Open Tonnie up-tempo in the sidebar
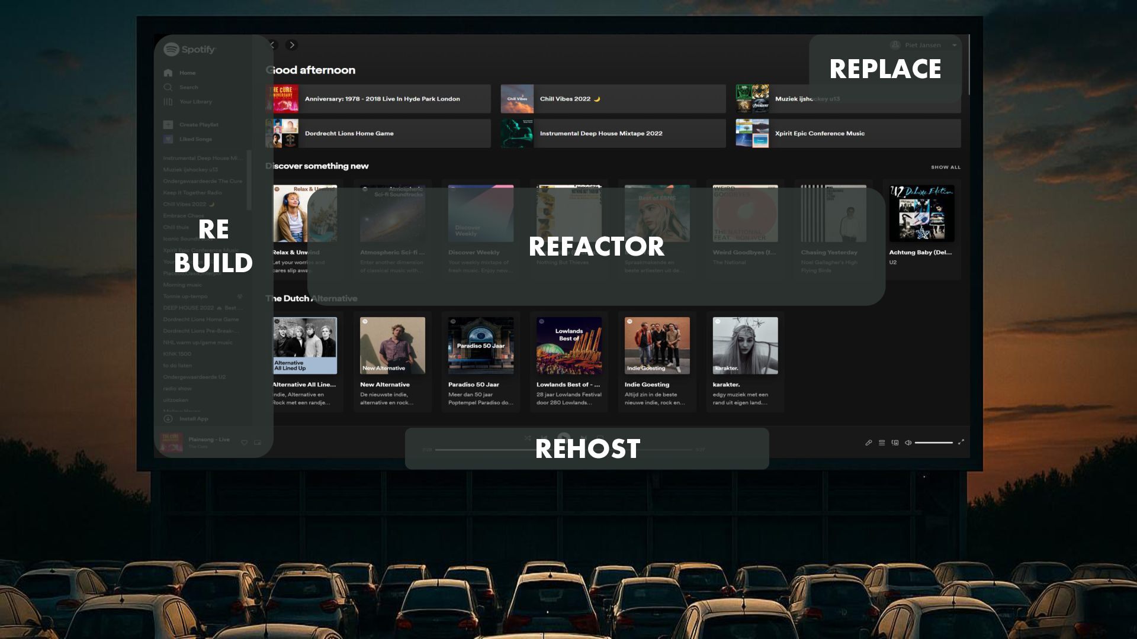The height and width of the screenshot is (639, 1137). (x=185, y=296)
